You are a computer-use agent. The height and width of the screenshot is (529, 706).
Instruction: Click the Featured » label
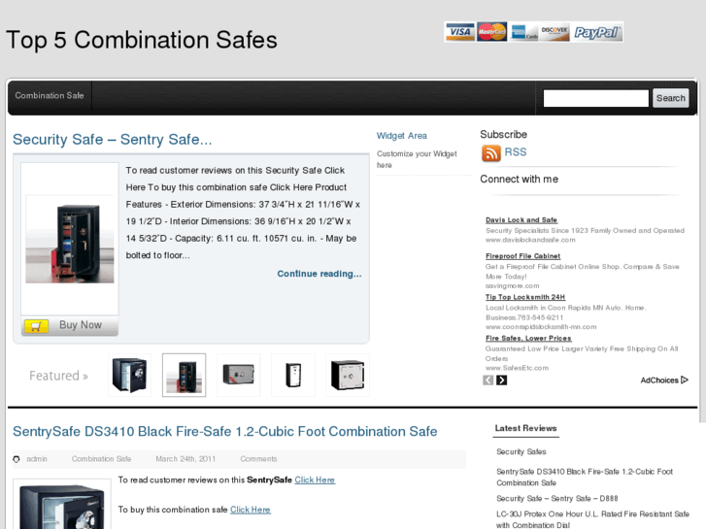58,376
